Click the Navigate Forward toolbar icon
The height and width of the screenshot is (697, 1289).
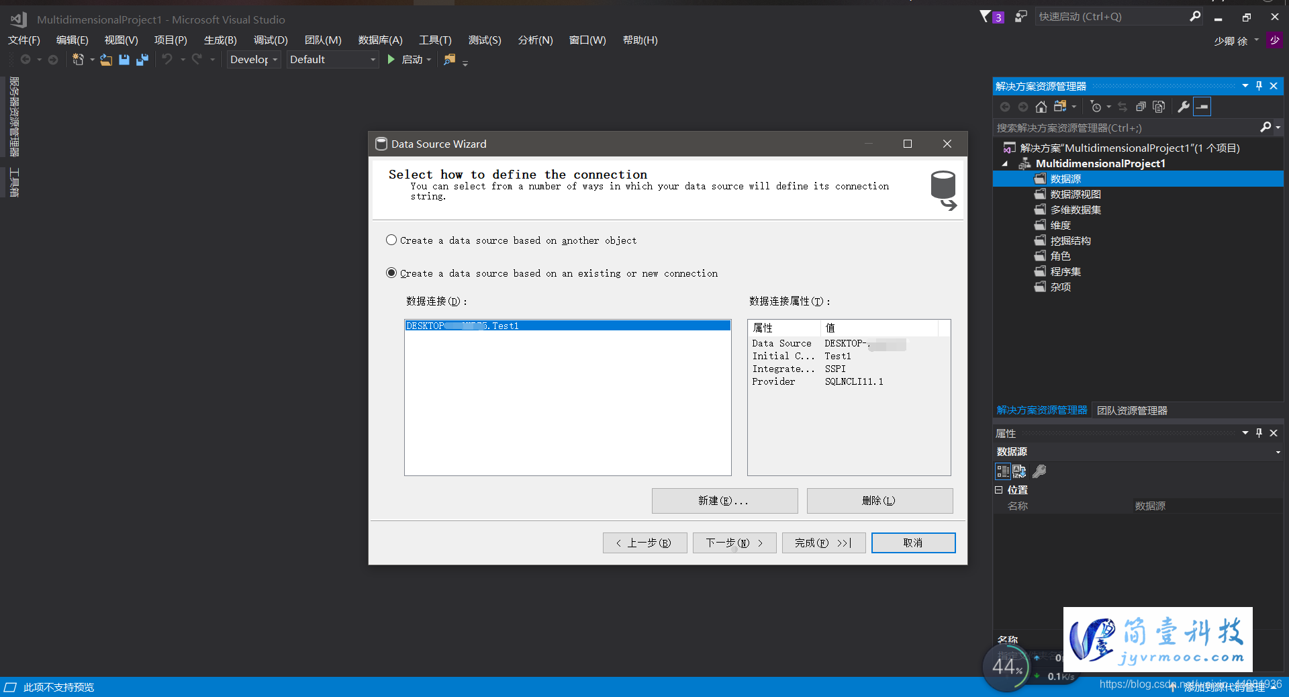point(52,60)
